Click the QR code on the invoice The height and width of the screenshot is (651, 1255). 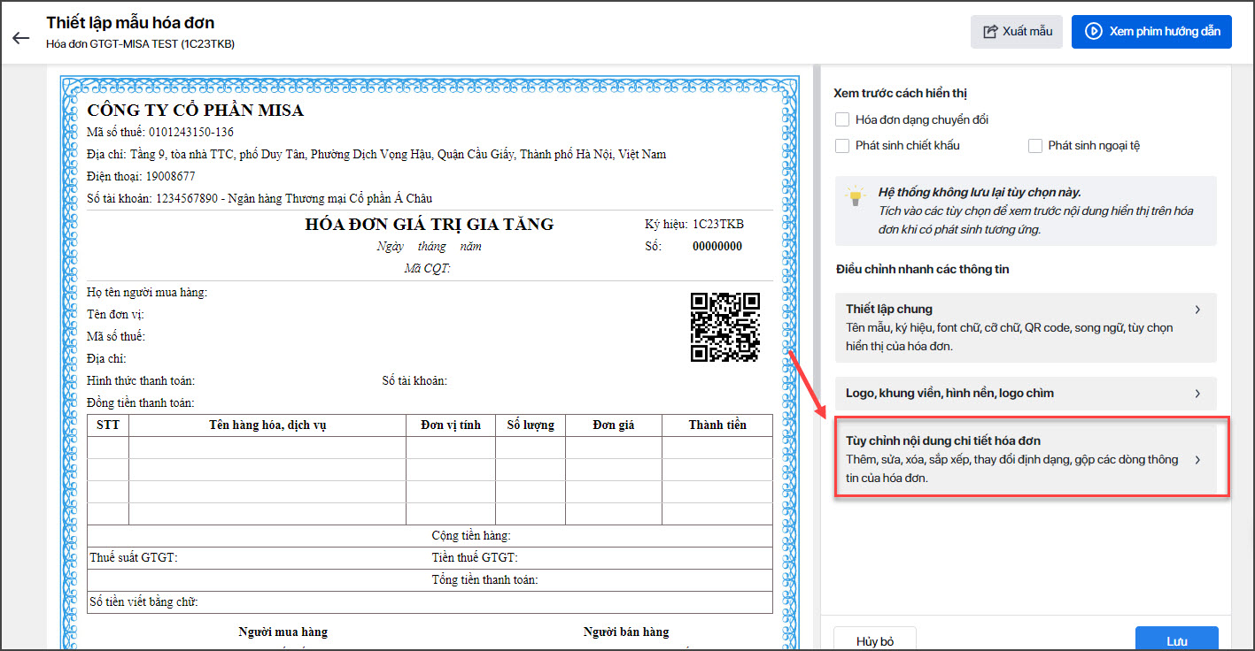click(724, 327)
